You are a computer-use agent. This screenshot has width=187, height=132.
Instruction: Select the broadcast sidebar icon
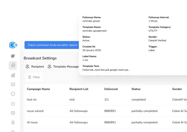(x=13, y=65)
